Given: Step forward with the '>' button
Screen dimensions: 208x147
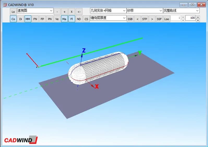Looking at the screenshot, I should pyautogui.click(x=152, y=19).
